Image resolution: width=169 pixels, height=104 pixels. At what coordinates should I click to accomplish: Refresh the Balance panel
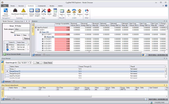pos(37,55)
